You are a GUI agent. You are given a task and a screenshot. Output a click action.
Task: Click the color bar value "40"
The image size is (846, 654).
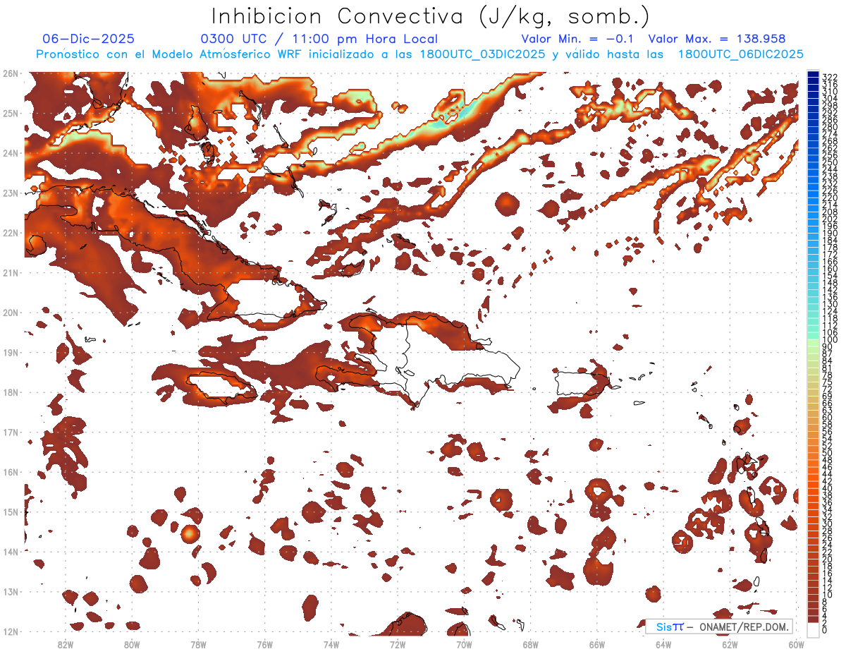click(827, 488)
